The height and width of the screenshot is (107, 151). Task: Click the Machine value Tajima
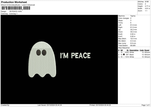click(133, 16)
